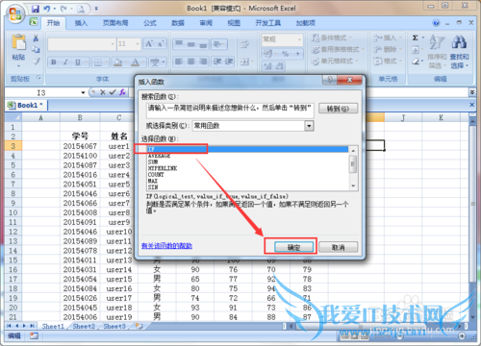Undo last action in quick access toolbar
The image size is (481, 346).
click(47, 9)
